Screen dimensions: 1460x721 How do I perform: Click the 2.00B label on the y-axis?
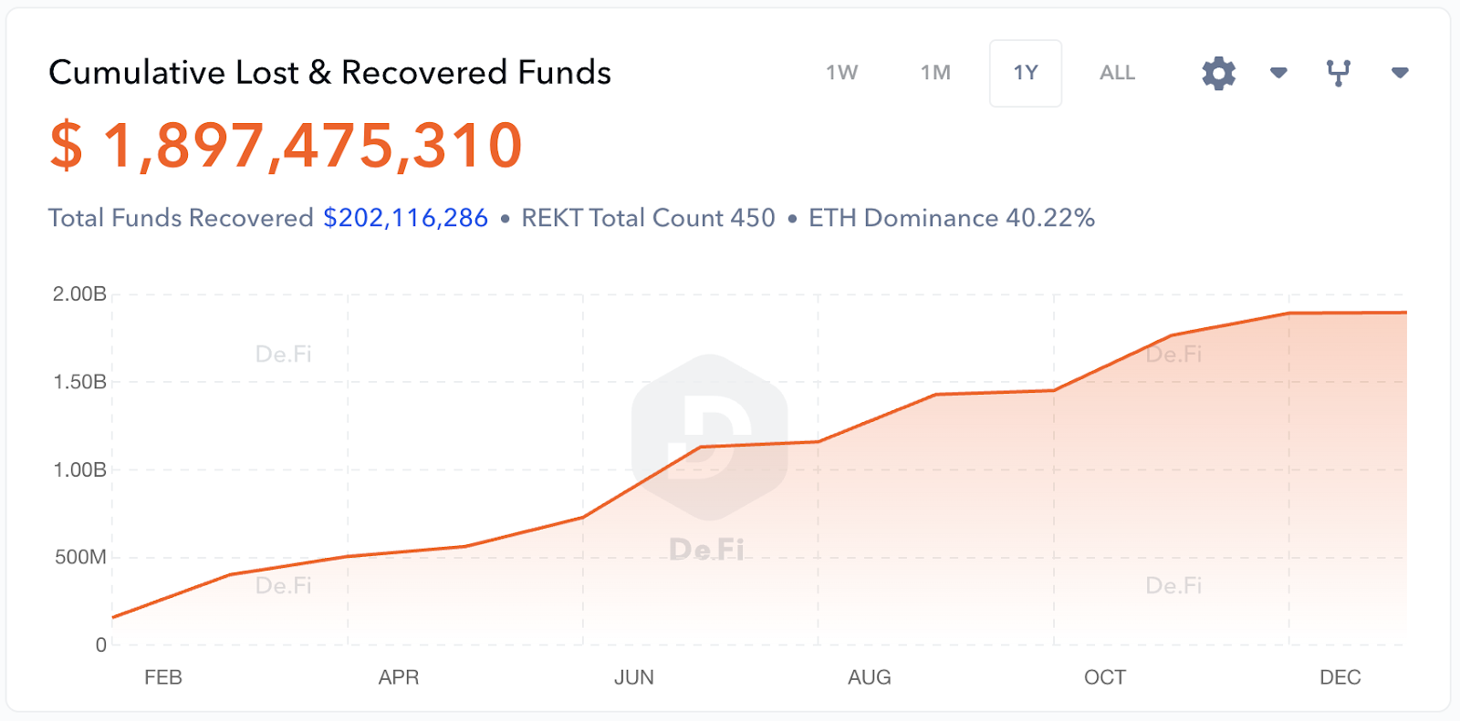point(79,294)
